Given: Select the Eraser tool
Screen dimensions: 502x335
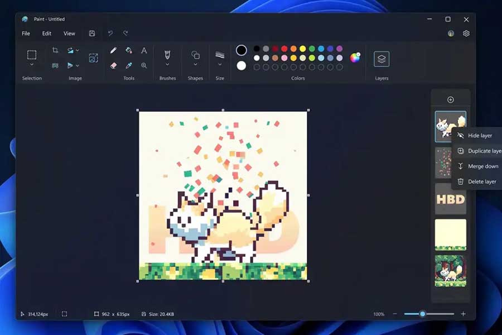Looking at the screenshot, I should [x=113, y=65].
